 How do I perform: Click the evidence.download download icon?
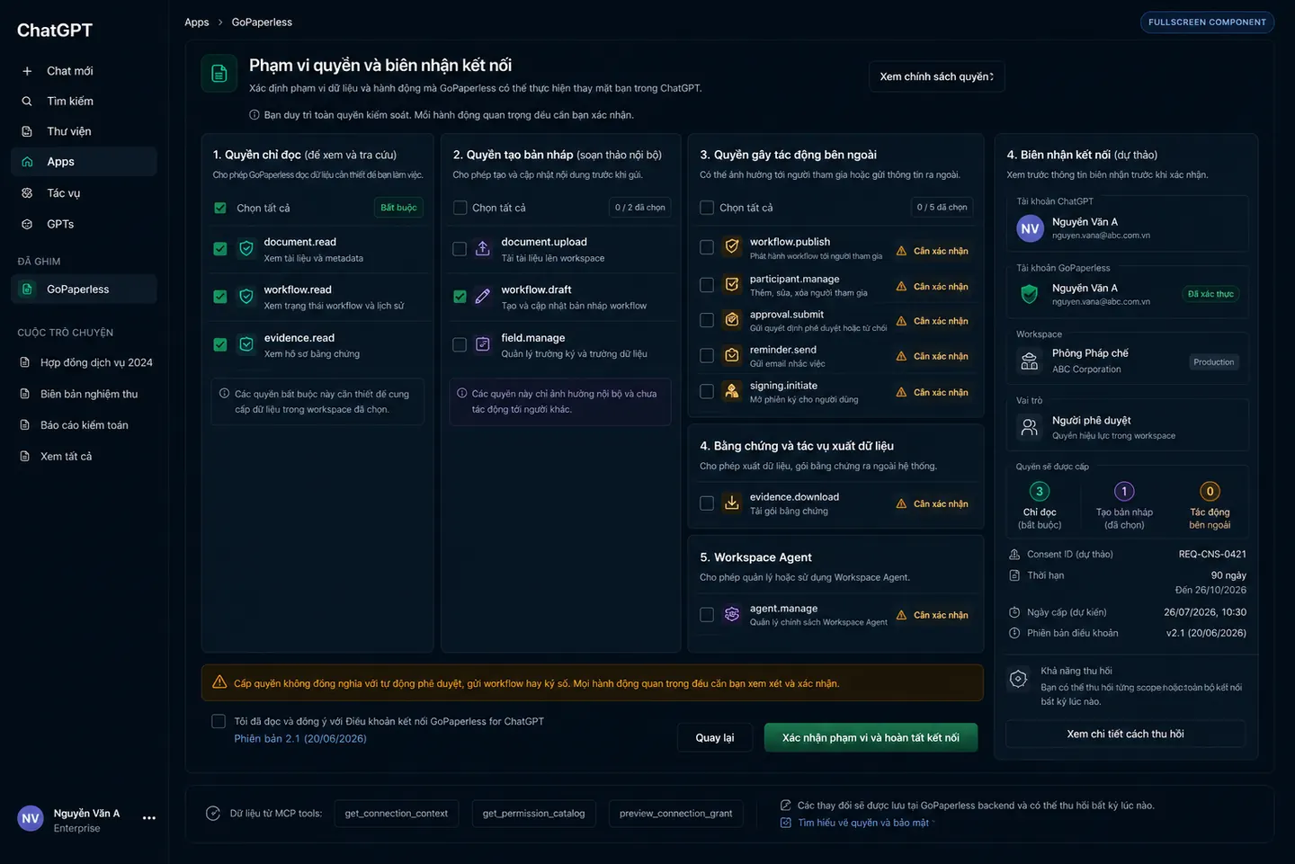point(732,503)
